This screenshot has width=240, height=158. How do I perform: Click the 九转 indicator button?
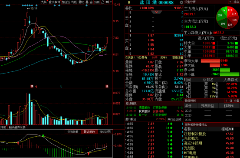(44, 2)
